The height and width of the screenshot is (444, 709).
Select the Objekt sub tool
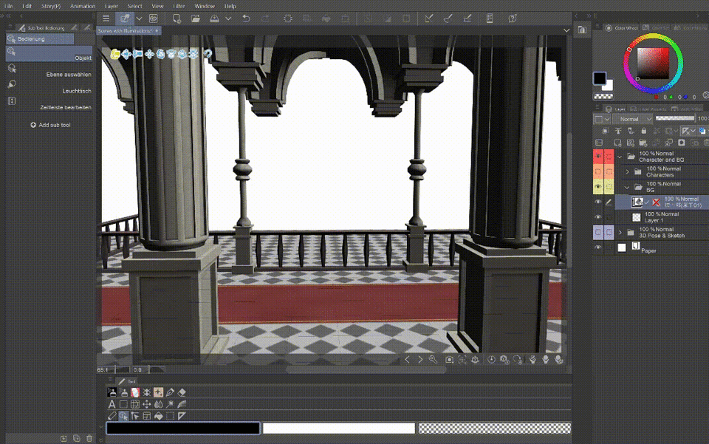49,54
